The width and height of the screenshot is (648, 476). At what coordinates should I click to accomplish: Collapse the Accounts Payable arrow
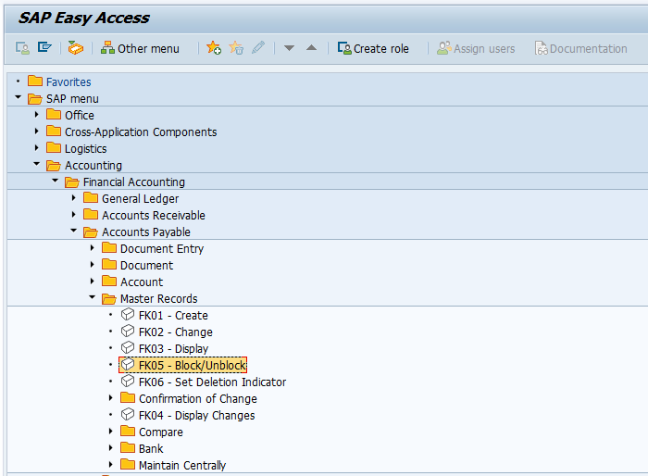[x=73, y=231]
